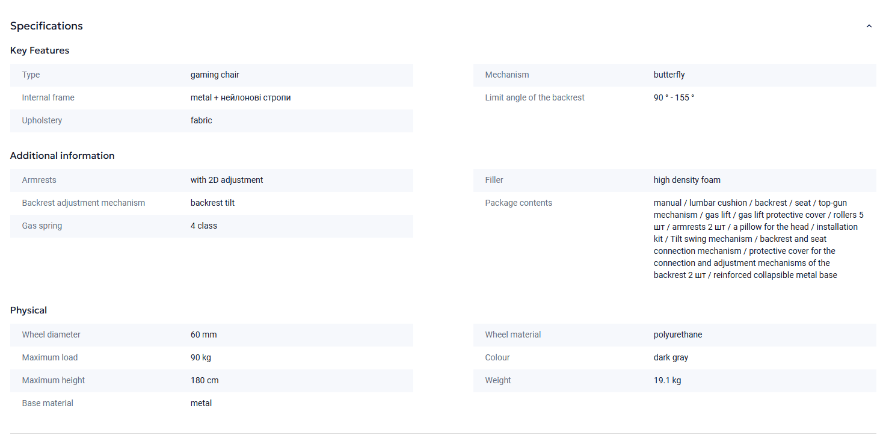Click the Specifications section heading

tap(46, 26)
